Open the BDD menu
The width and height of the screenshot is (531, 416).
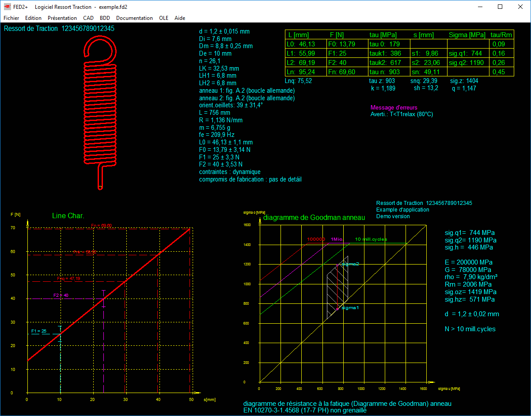click(105, 18)
